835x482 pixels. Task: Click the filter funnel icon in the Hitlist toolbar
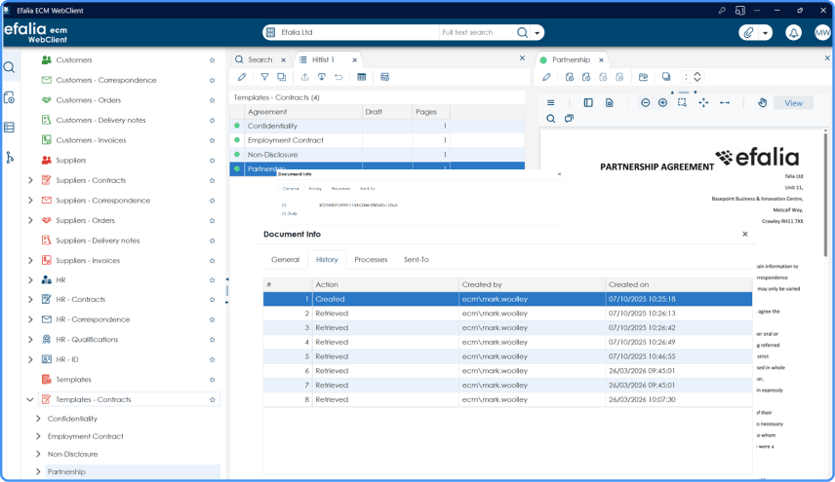pyautogui.click(x=264, y=77)
